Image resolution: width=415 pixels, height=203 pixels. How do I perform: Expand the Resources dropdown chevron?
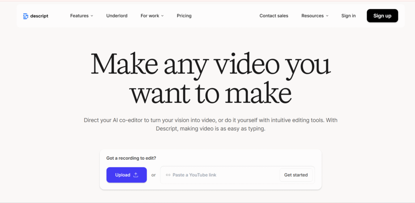pos(327,16)
